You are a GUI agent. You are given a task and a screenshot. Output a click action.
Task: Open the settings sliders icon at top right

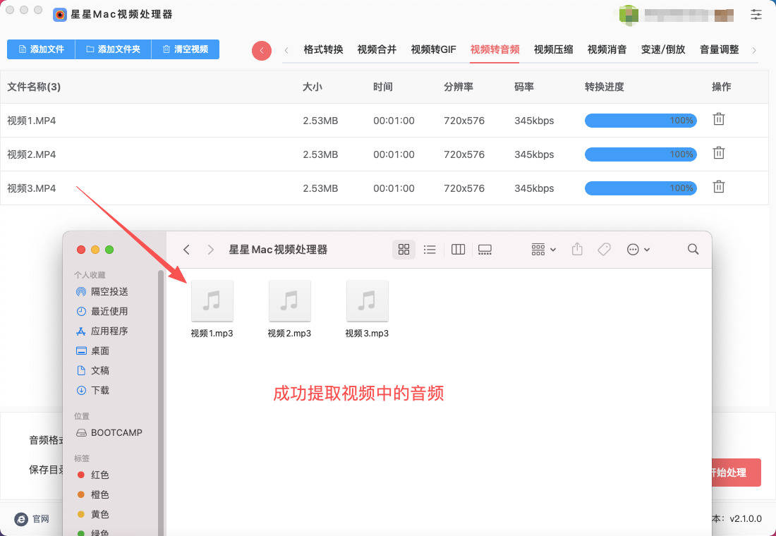coord(756,14)
